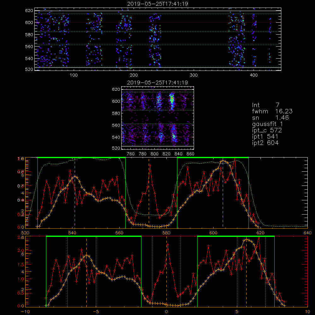Click y-axis label 540 on top raster plot
The height and width of the screenshot is (315, 315).
29,59
